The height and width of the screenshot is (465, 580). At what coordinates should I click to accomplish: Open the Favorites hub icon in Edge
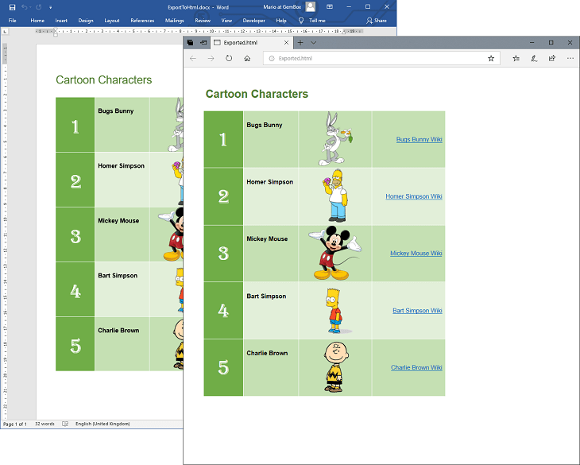coord(516,58)
